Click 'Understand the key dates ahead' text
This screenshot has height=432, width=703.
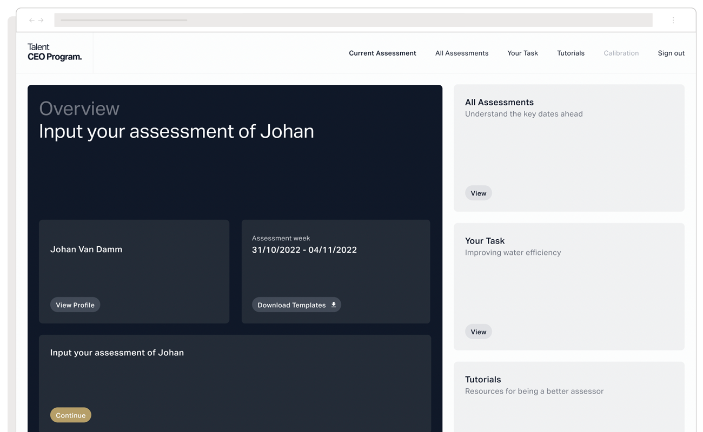pyautogui.click(x=523, y=114)
